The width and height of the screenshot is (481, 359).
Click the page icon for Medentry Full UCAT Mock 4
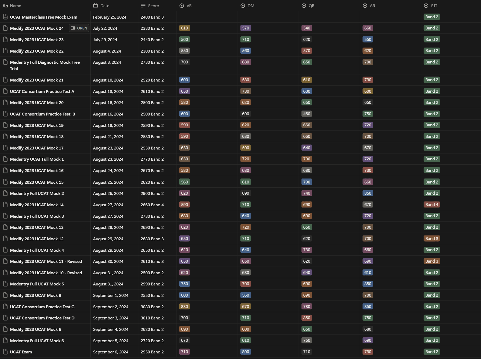(x=5, y=250)
